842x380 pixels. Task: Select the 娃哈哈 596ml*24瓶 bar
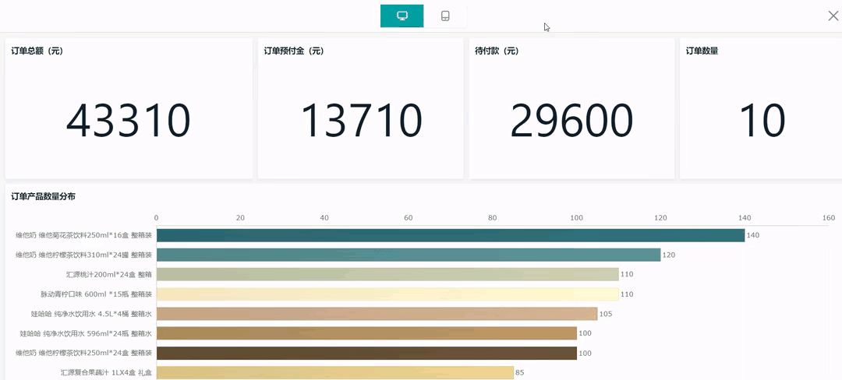tap(366, 333)
